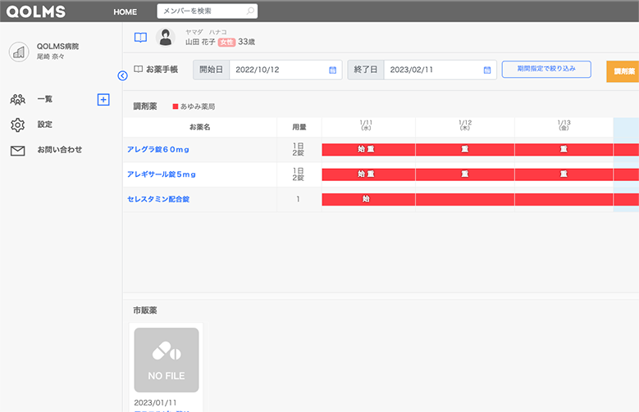Click the patient avatar for 山田 花子
Screen dimensions: 639x412
pos(166,38)
